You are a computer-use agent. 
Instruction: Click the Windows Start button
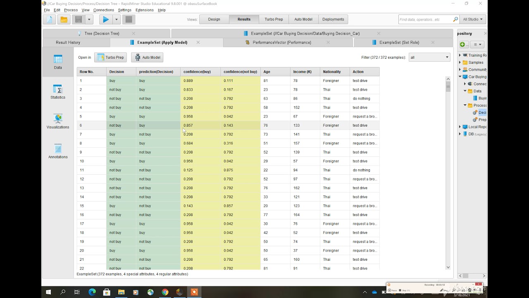tap(48, 292)
